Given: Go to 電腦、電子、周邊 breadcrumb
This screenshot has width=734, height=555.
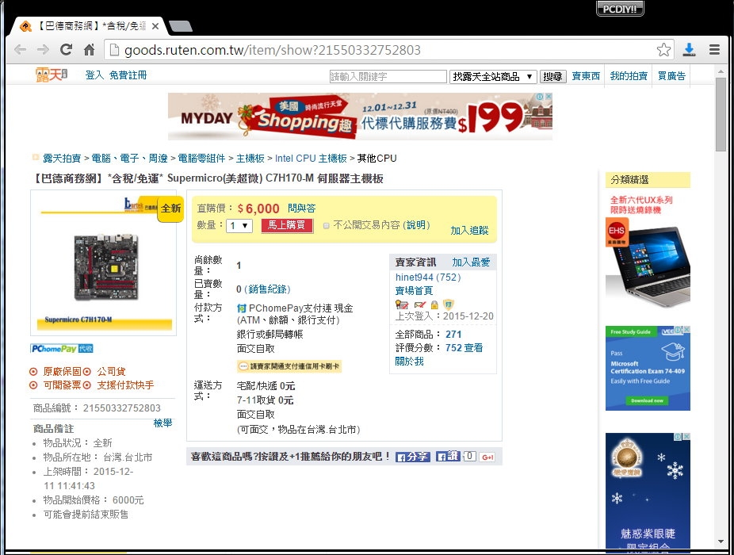Looking at the screenshot, I should point(129,159).
